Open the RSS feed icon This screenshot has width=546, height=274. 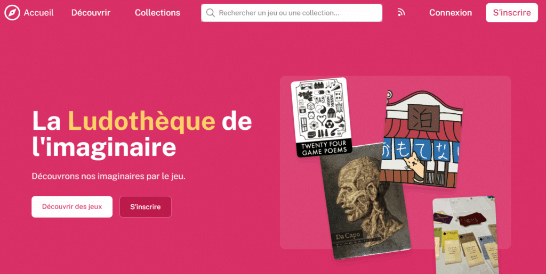click(401, 13)
